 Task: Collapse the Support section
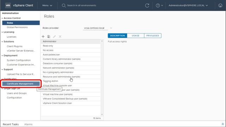(2, 69)
